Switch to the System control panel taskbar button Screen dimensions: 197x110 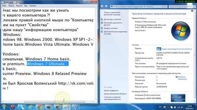pos(75,107)
